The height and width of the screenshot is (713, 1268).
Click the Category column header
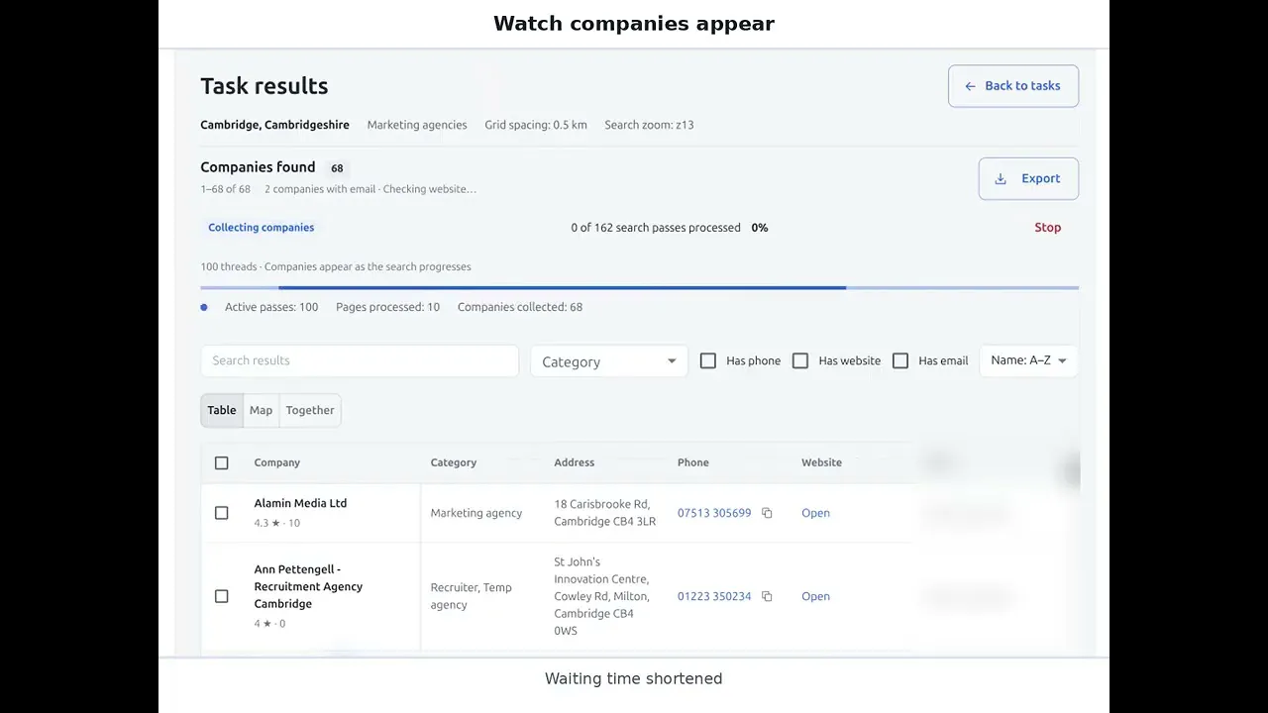pos(453,462)
